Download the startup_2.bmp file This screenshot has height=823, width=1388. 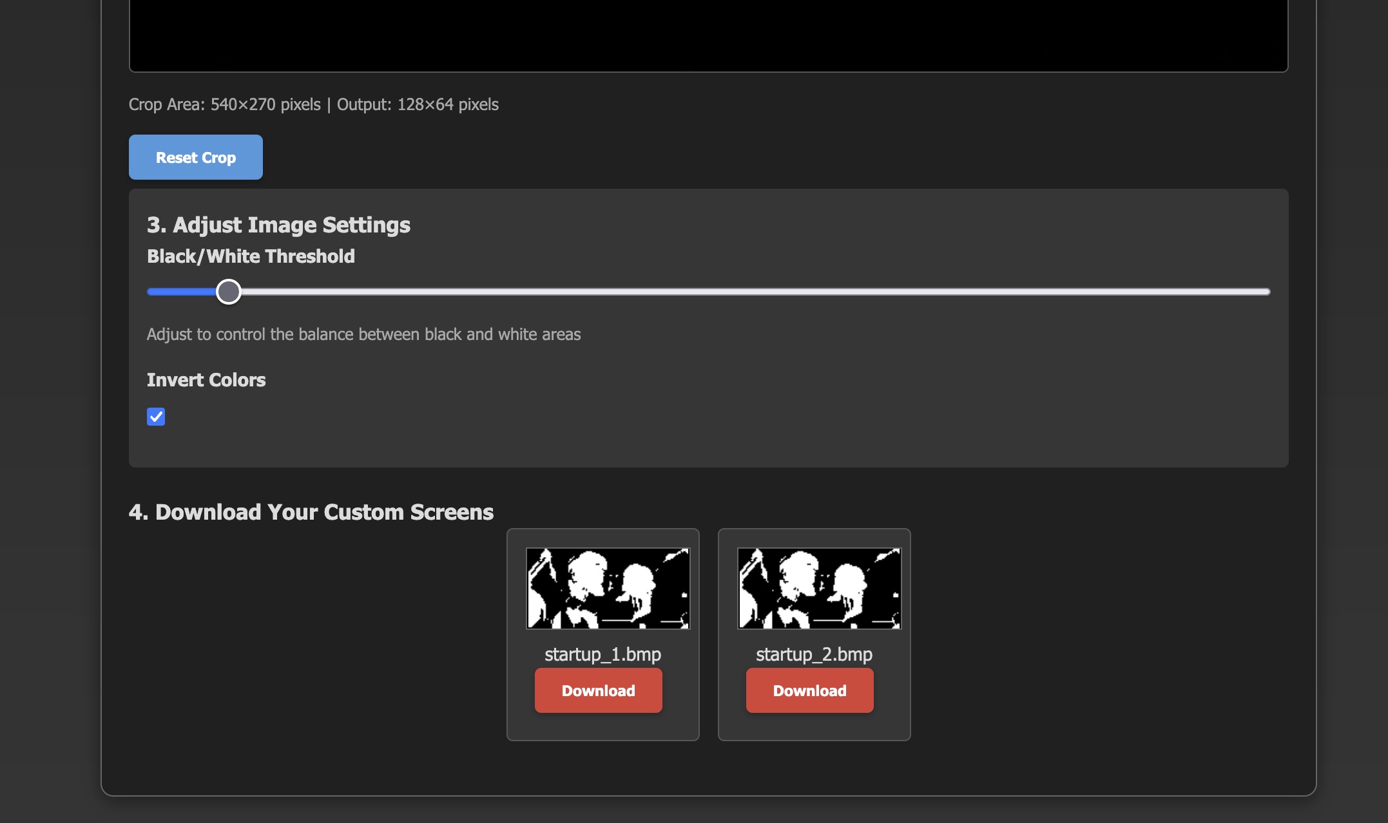809,690
